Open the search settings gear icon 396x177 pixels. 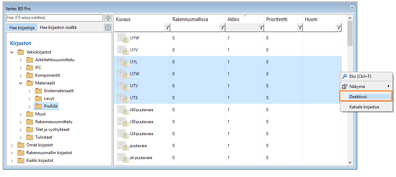coord(108,27)
